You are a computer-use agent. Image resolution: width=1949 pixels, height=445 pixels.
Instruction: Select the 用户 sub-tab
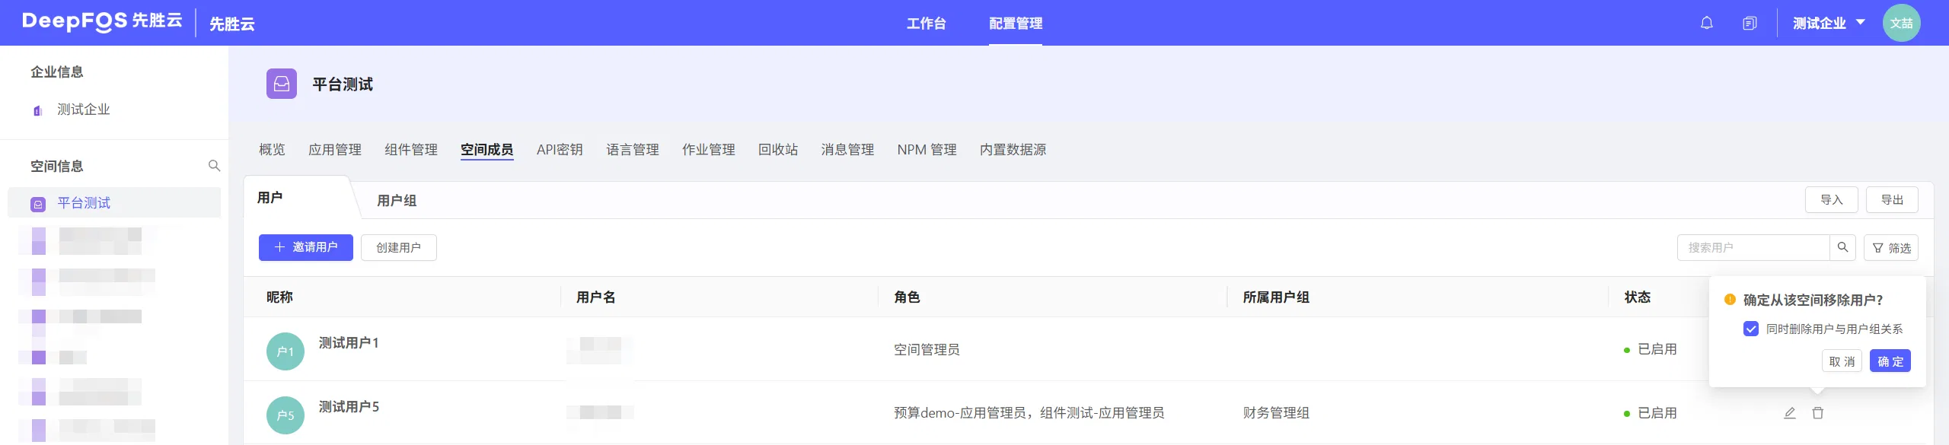270,198
